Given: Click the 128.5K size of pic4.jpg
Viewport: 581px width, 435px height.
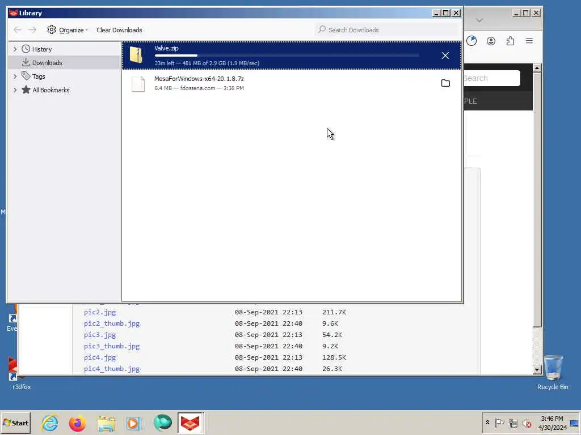Looking at the screenshot, I should (x=334, y=357).
